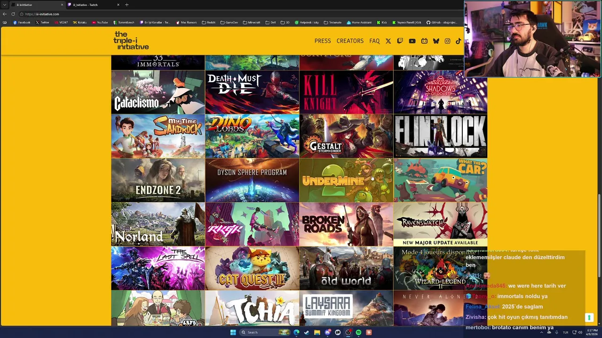Switch to the iii_Initiative - Twitch tab
602x338 pixels.
(x=94, y=5)
